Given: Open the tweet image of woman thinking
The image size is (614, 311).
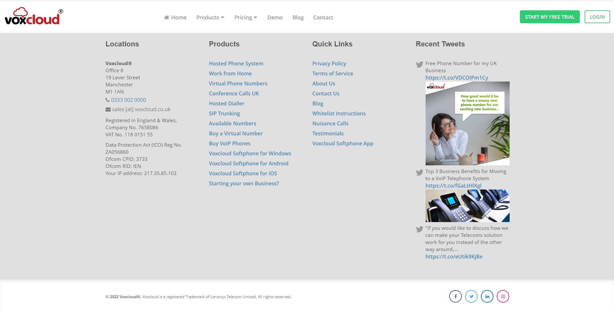Looking at the screenshot, I should pos(467,123).
